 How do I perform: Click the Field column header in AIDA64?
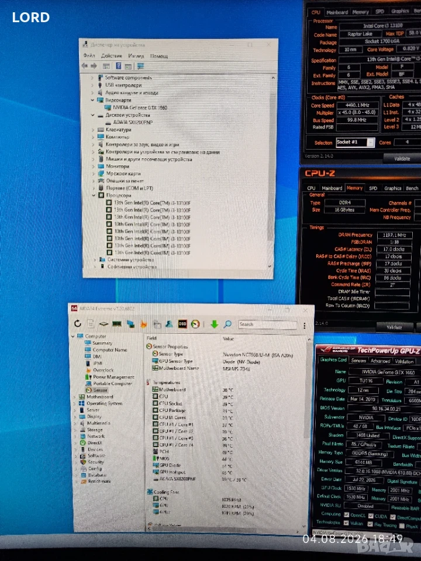151,338
